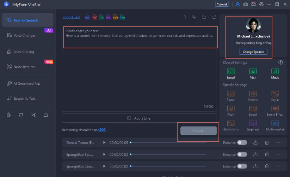
Task: Open user account icon
Action: pos(237,4)
